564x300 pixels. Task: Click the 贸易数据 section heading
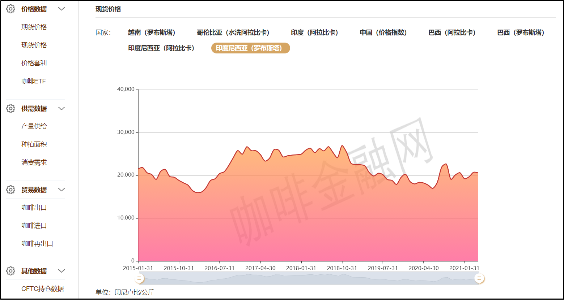click(x=34, y=190)
